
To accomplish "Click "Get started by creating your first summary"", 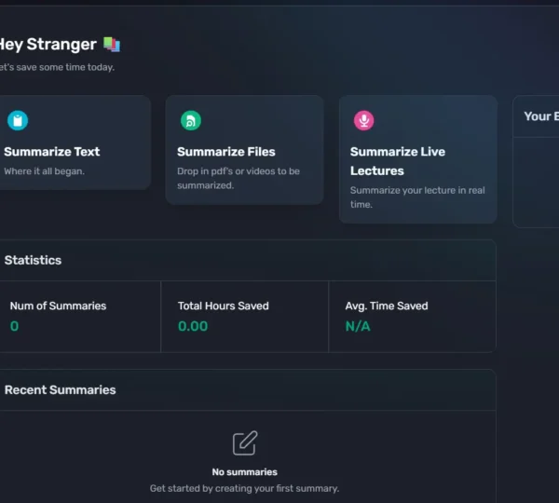I will click(244, 488).
